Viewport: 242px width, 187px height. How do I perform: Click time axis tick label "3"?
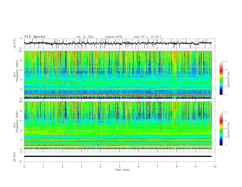(x=81, y=167)
